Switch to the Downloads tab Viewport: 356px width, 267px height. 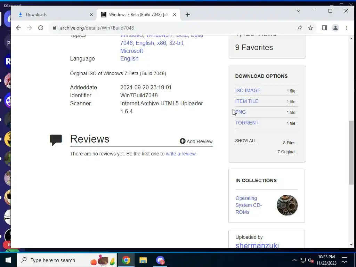(x=53, y=15)
